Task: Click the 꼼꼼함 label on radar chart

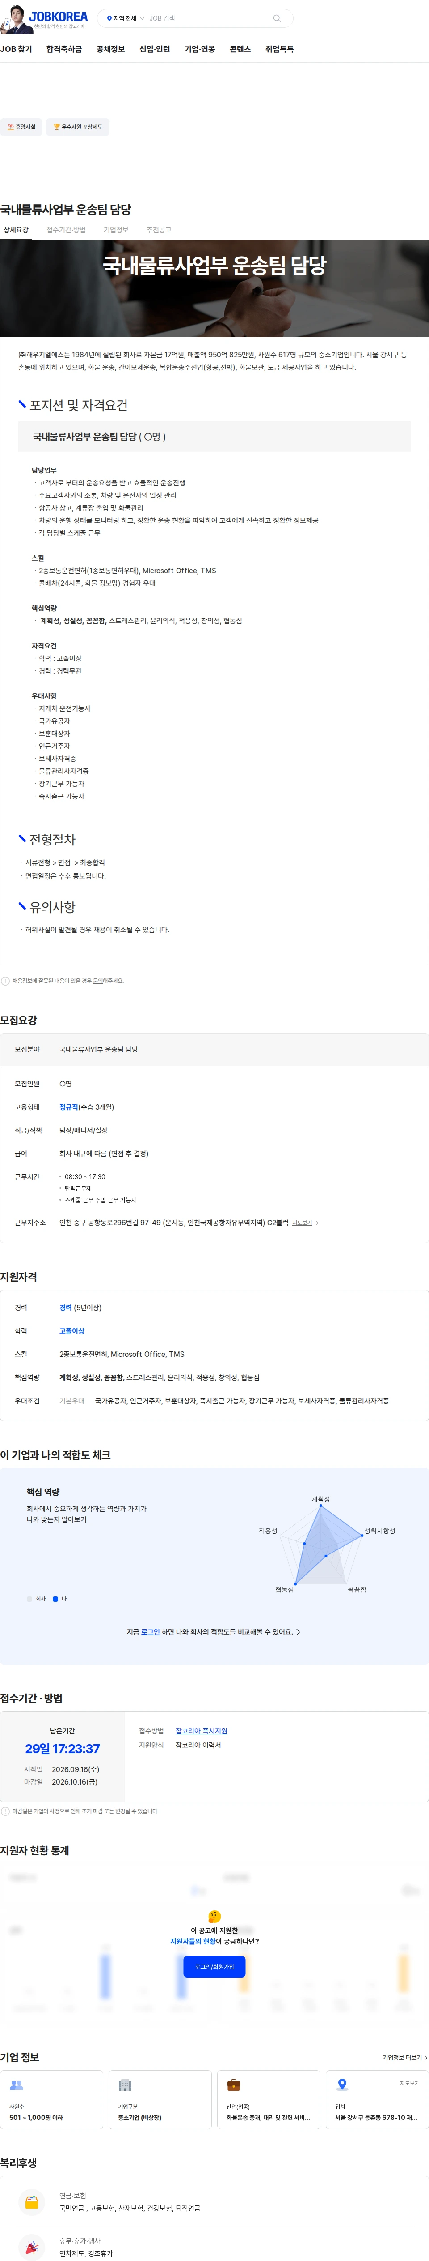Action: [x=357, y=1590]
